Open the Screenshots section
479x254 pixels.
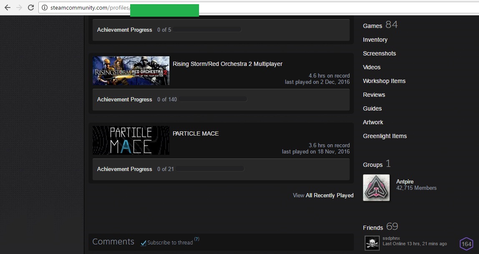pos(379,53)
